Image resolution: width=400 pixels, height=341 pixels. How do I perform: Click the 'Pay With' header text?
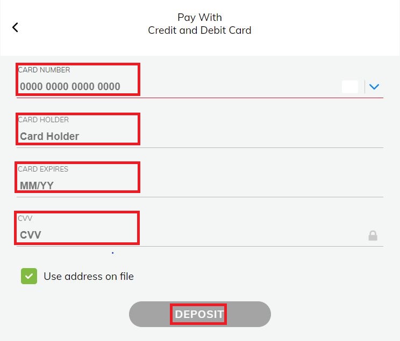[x=199, y=18]
